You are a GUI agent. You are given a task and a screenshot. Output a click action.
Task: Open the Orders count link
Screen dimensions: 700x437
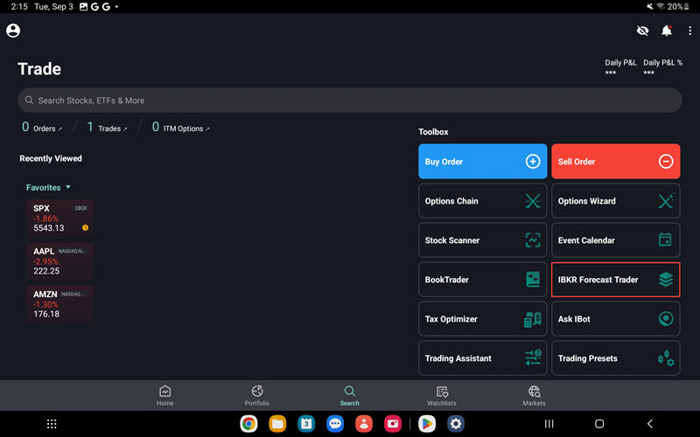click(42, 128)
